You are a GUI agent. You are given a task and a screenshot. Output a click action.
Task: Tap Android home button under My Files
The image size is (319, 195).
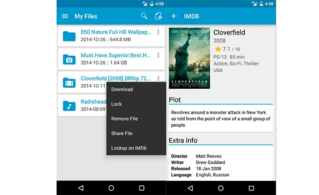(x=111, y=188)
